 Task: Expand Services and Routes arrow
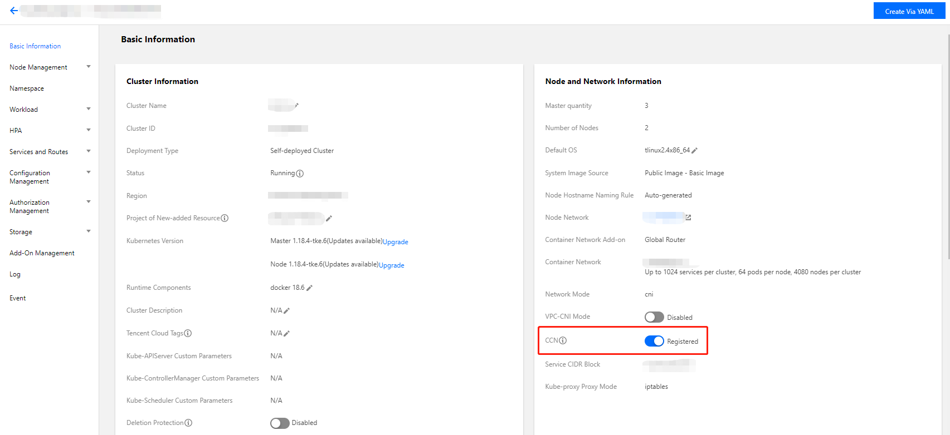click(x=89, y=151)
